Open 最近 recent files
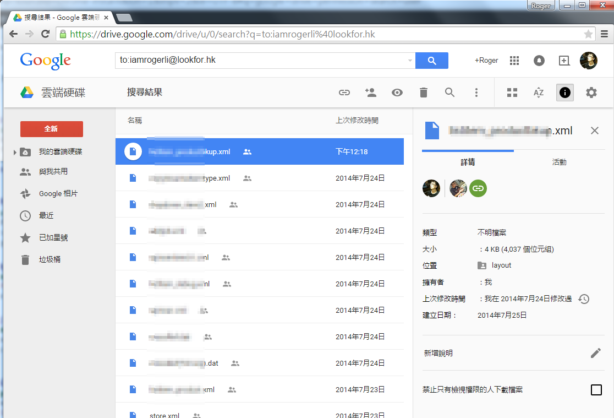The height and width of the screenshot is (418, 614). tap(46, 215)
